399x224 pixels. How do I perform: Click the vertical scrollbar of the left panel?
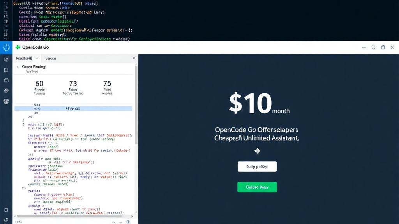[136, 104]
